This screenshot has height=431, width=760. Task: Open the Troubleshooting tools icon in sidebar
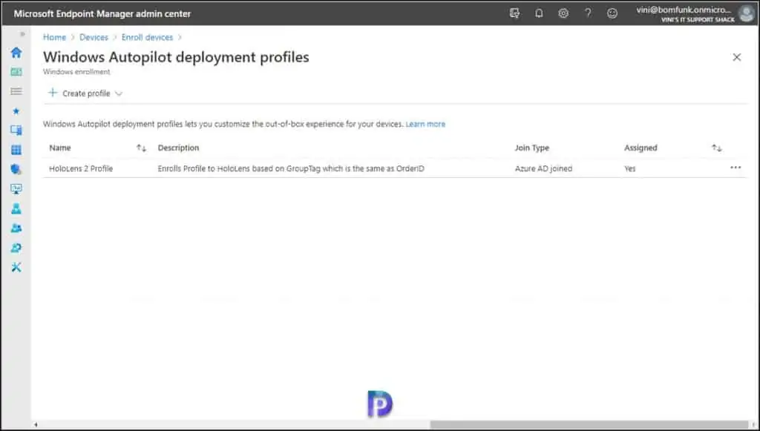pos(16,267)
